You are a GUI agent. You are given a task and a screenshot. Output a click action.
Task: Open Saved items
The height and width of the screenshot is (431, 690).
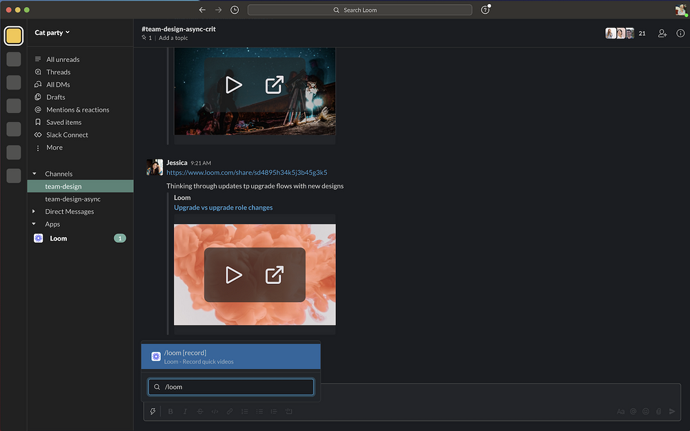click(63, 122)
